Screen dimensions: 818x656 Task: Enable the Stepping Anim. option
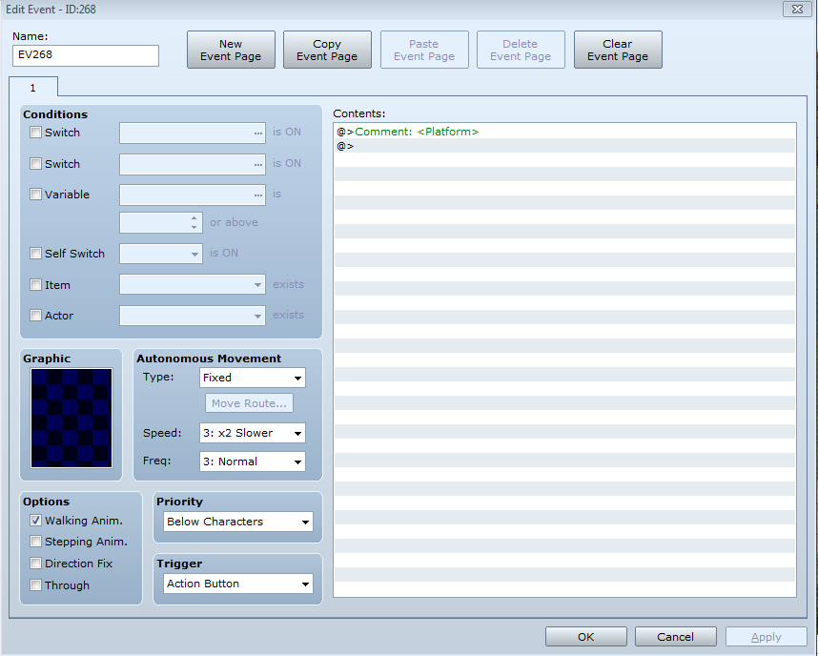pos(36,542)
